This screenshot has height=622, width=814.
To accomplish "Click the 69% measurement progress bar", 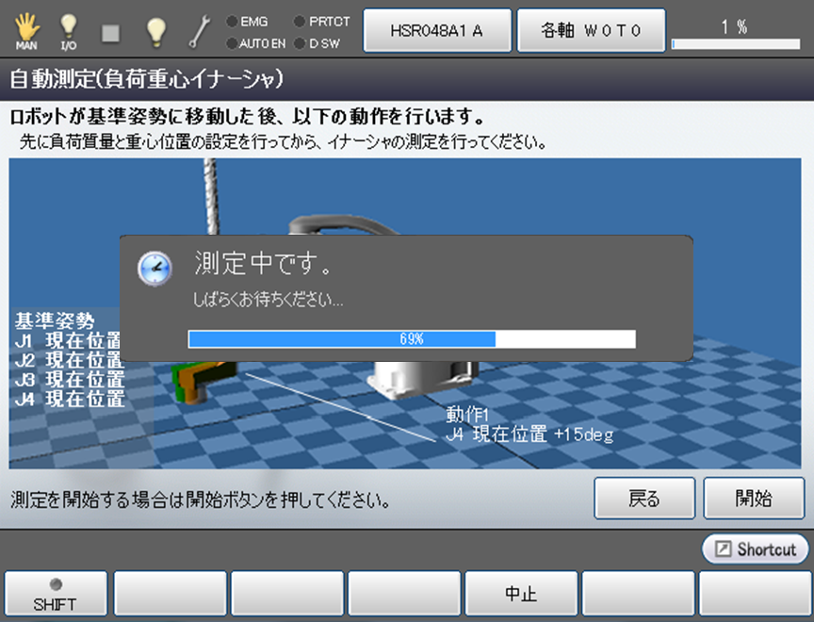I will pyautogui.click(x=412, y=339).
